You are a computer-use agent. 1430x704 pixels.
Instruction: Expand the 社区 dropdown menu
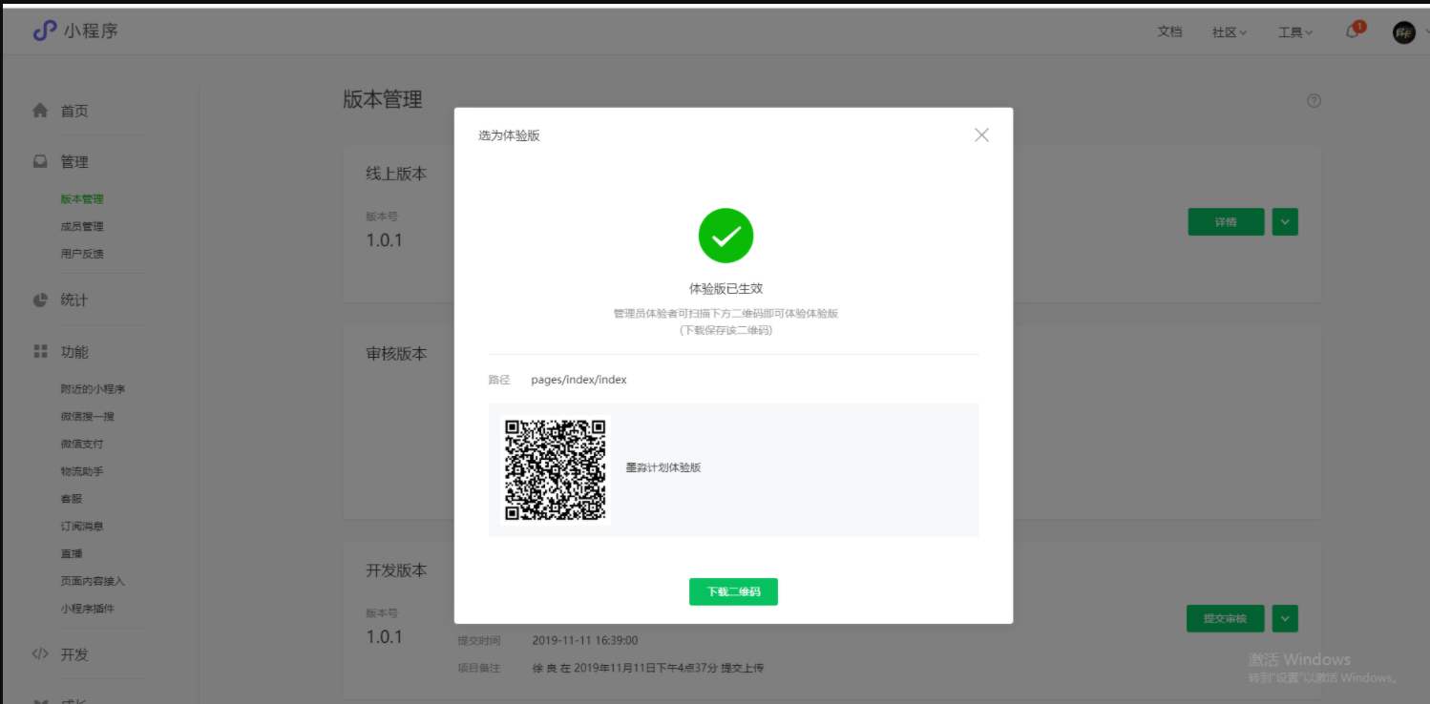point(1230,32)
